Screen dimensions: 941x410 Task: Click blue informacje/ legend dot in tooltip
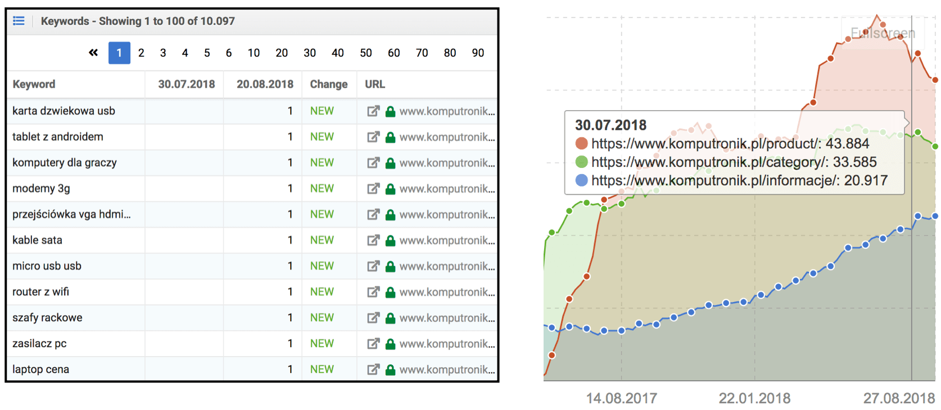[x=582, y=181]
